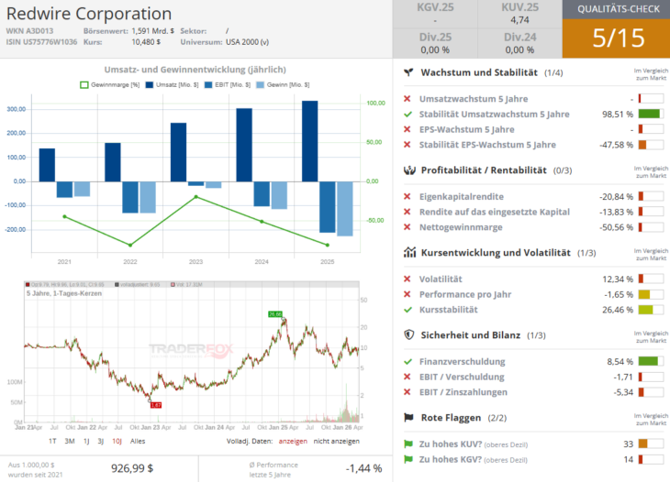The image size is (670, 482).
Task: Click the green checkmark beside Finanzverschuldung
Action: click(x=408, y=361)
